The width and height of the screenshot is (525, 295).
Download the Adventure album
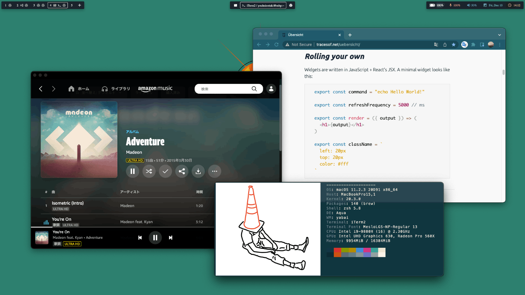tap(198, 171)
